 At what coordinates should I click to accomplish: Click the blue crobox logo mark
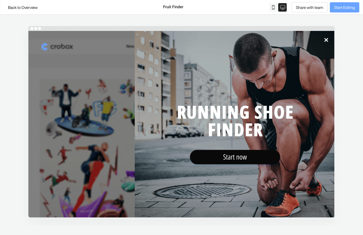(x=45, y=46)
